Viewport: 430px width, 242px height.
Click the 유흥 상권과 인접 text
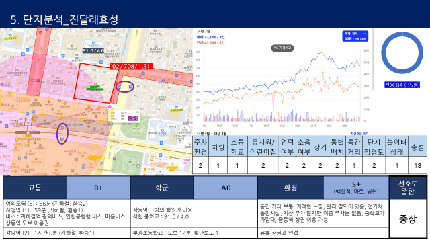pyautogui.click(x=279, y=233)
